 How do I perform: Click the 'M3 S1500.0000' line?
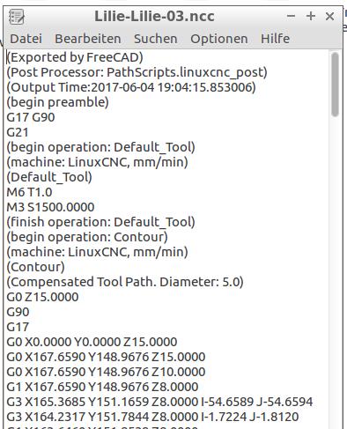[x=50, y=207]
